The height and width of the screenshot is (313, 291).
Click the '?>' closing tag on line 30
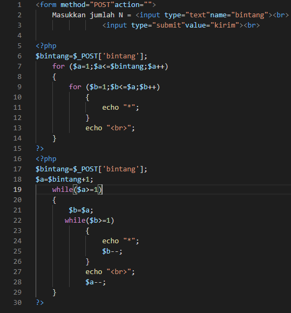(39, 303)
